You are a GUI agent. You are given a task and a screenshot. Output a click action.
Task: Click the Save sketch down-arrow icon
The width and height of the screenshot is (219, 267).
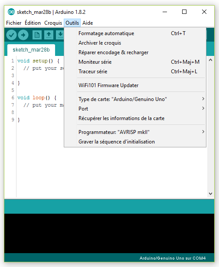coord(60,35)
